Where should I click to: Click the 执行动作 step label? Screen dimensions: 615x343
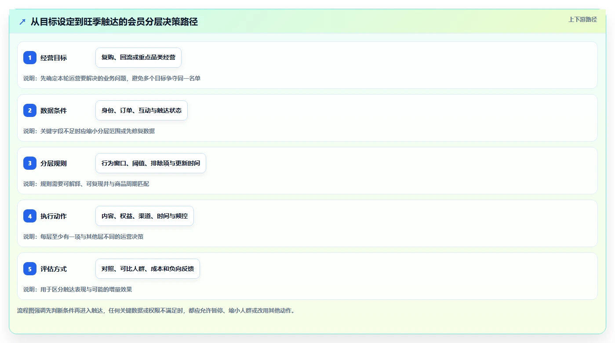[54, 216]
